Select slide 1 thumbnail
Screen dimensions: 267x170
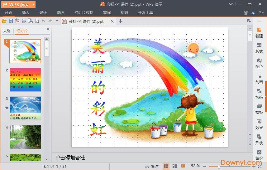(x=25, y=51)
